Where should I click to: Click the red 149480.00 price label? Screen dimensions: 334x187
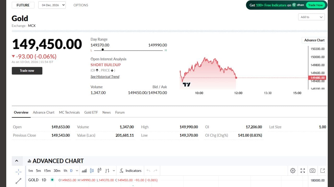click(317, 78)
